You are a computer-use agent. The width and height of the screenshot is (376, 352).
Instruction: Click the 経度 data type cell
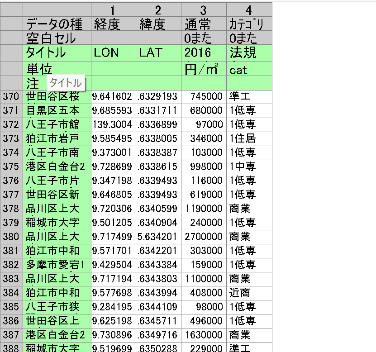114,24
